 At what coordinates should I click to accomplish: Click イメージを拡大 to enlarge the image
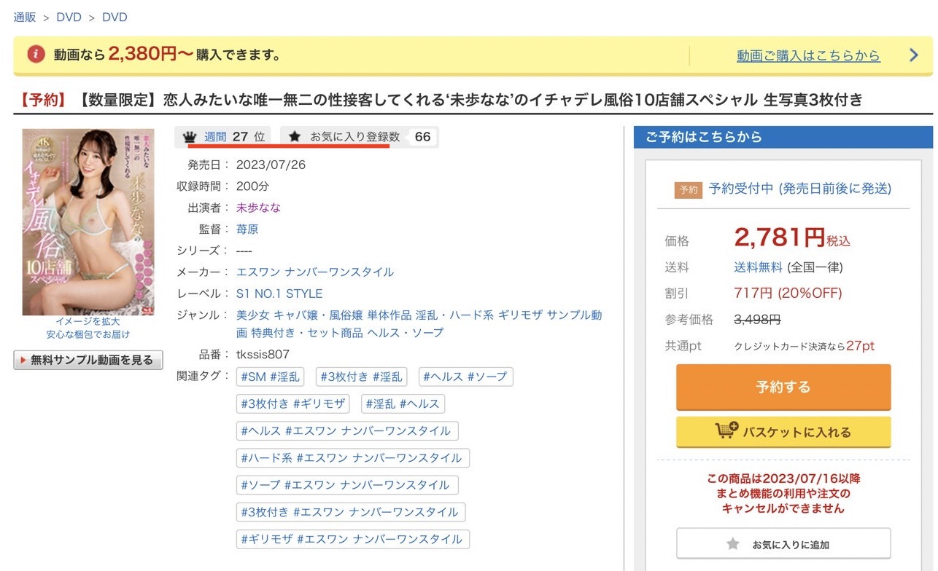(88, 321)
